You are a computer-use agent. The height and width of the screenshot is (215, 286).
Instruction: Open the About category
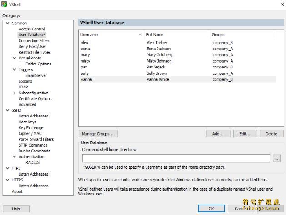[x=17, y=191]
